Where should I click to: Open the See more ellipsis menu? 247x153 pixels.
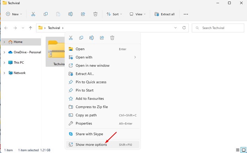186,14
